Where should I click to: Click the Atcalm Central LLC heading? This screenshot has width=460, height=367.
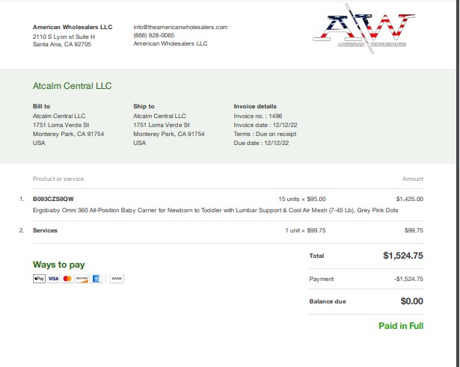coord(72,86)
